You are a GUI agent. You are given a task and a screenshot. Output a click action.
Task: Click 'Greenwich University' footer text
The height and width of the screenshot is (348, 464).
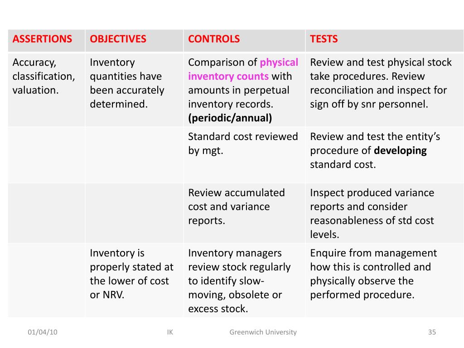click(263, 332)
